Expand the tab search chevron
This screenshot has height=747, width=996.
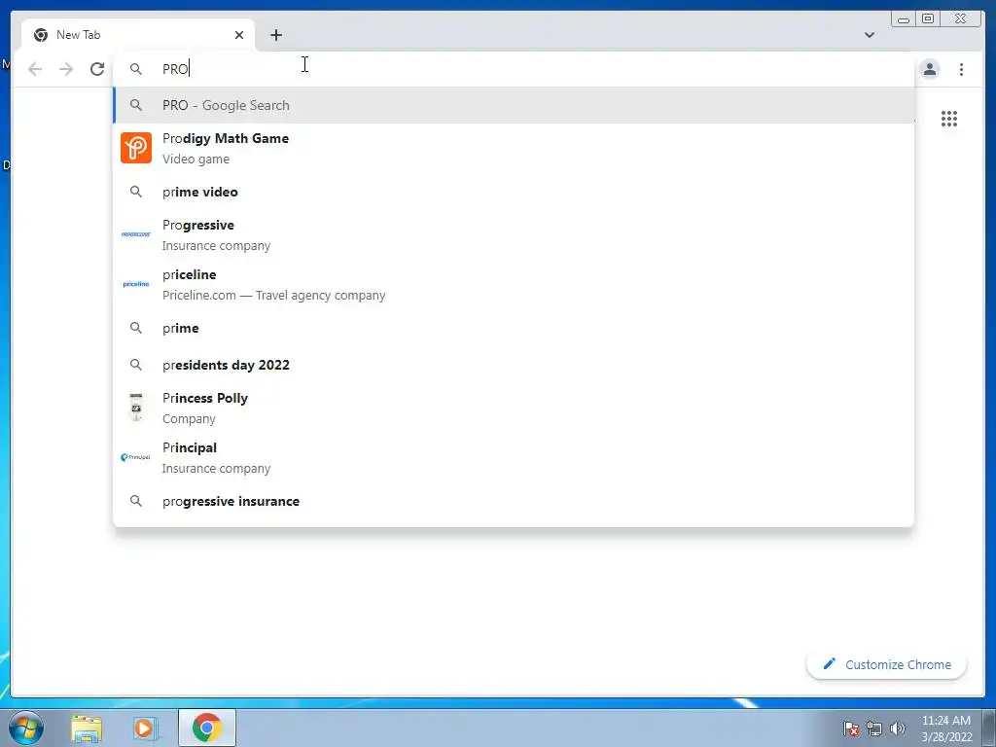[x=869, y=35]
